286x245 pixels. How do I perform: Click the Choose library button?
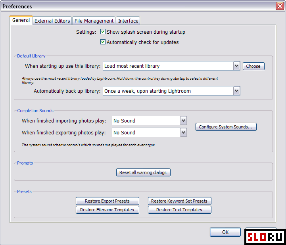[x=253, y=66]
